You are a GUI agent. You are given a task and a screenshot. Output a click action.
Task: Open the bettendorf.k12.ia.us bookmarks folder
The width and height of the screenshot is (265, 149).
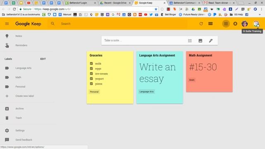coord(21,14)
